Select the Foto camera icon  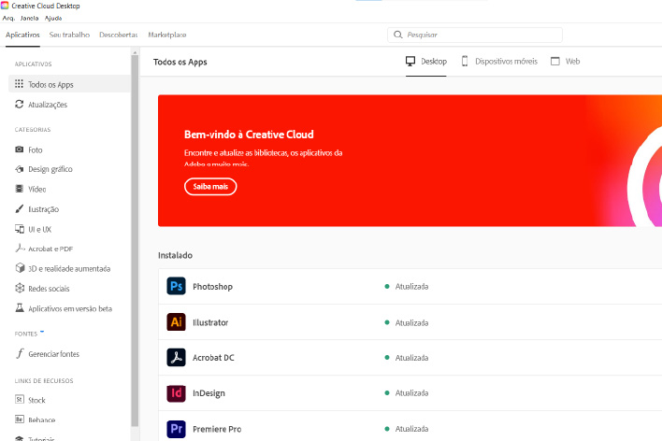(x=20, y=149)
